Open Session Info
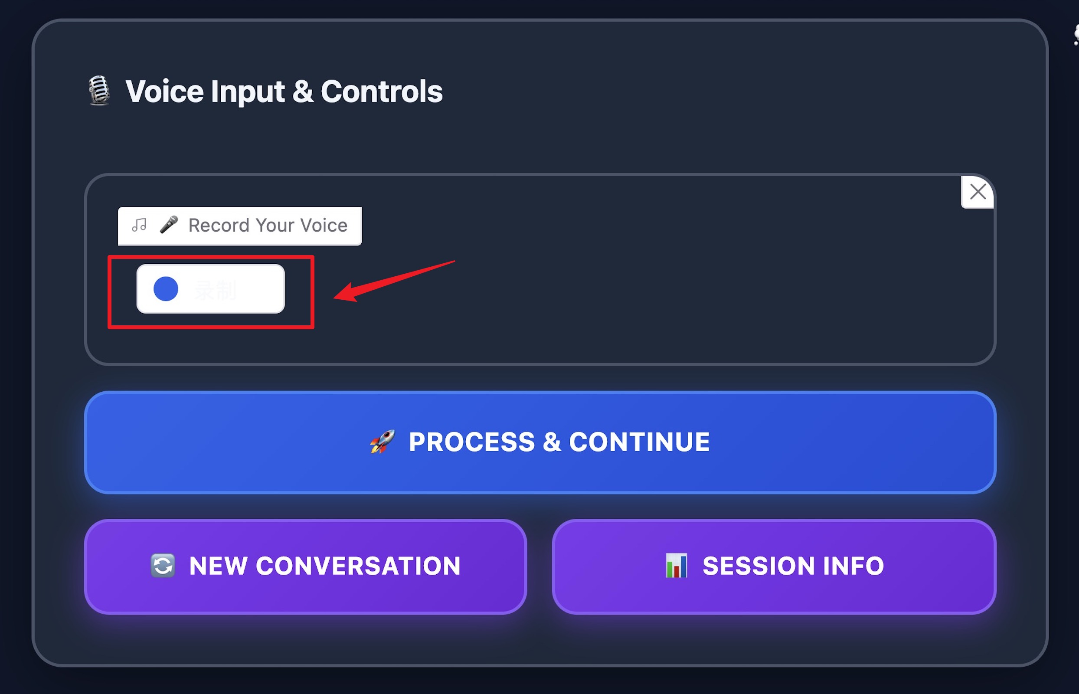This screenshot has width=1079, height=694. 774,566
